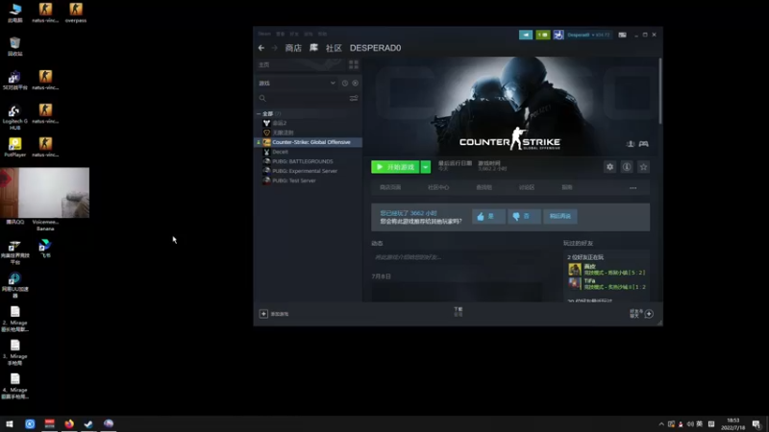Viewport: 769px width, 432px height.
Task: Open the 商店页面 store page link tab
Action: click(x=390, y=187)
